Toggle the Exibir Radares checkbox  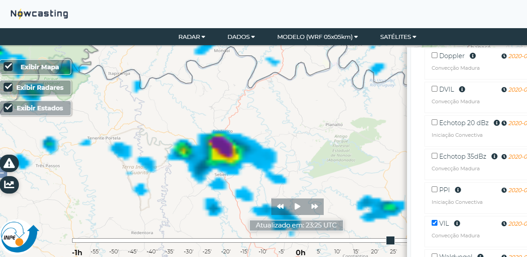(x=8, y=87)
